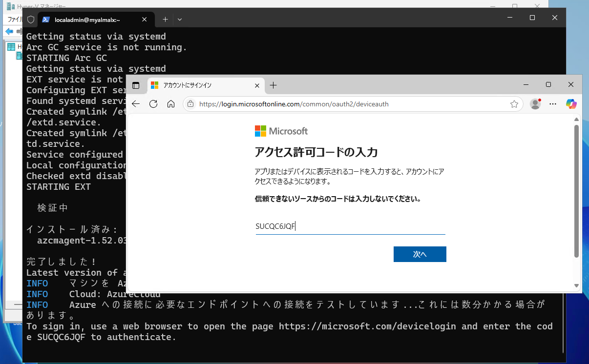This screenshot has width=589, height=364.
Task: Open the terminal tab dropdown chevron
Action: click(179, 19)
